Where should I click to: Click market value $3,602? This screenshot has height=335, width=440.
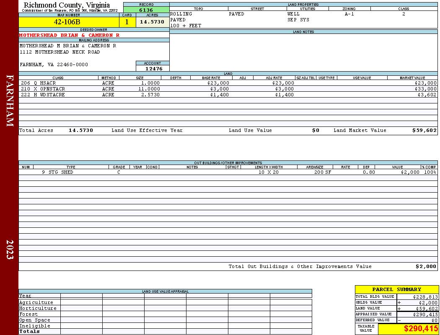point(427,95)
